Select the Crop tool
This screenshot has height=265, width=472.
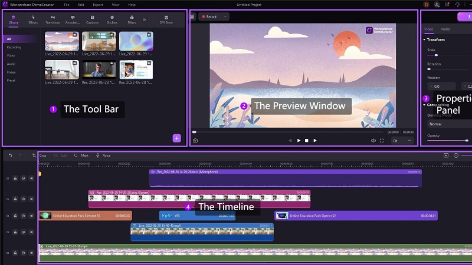(x=40, y=155)
